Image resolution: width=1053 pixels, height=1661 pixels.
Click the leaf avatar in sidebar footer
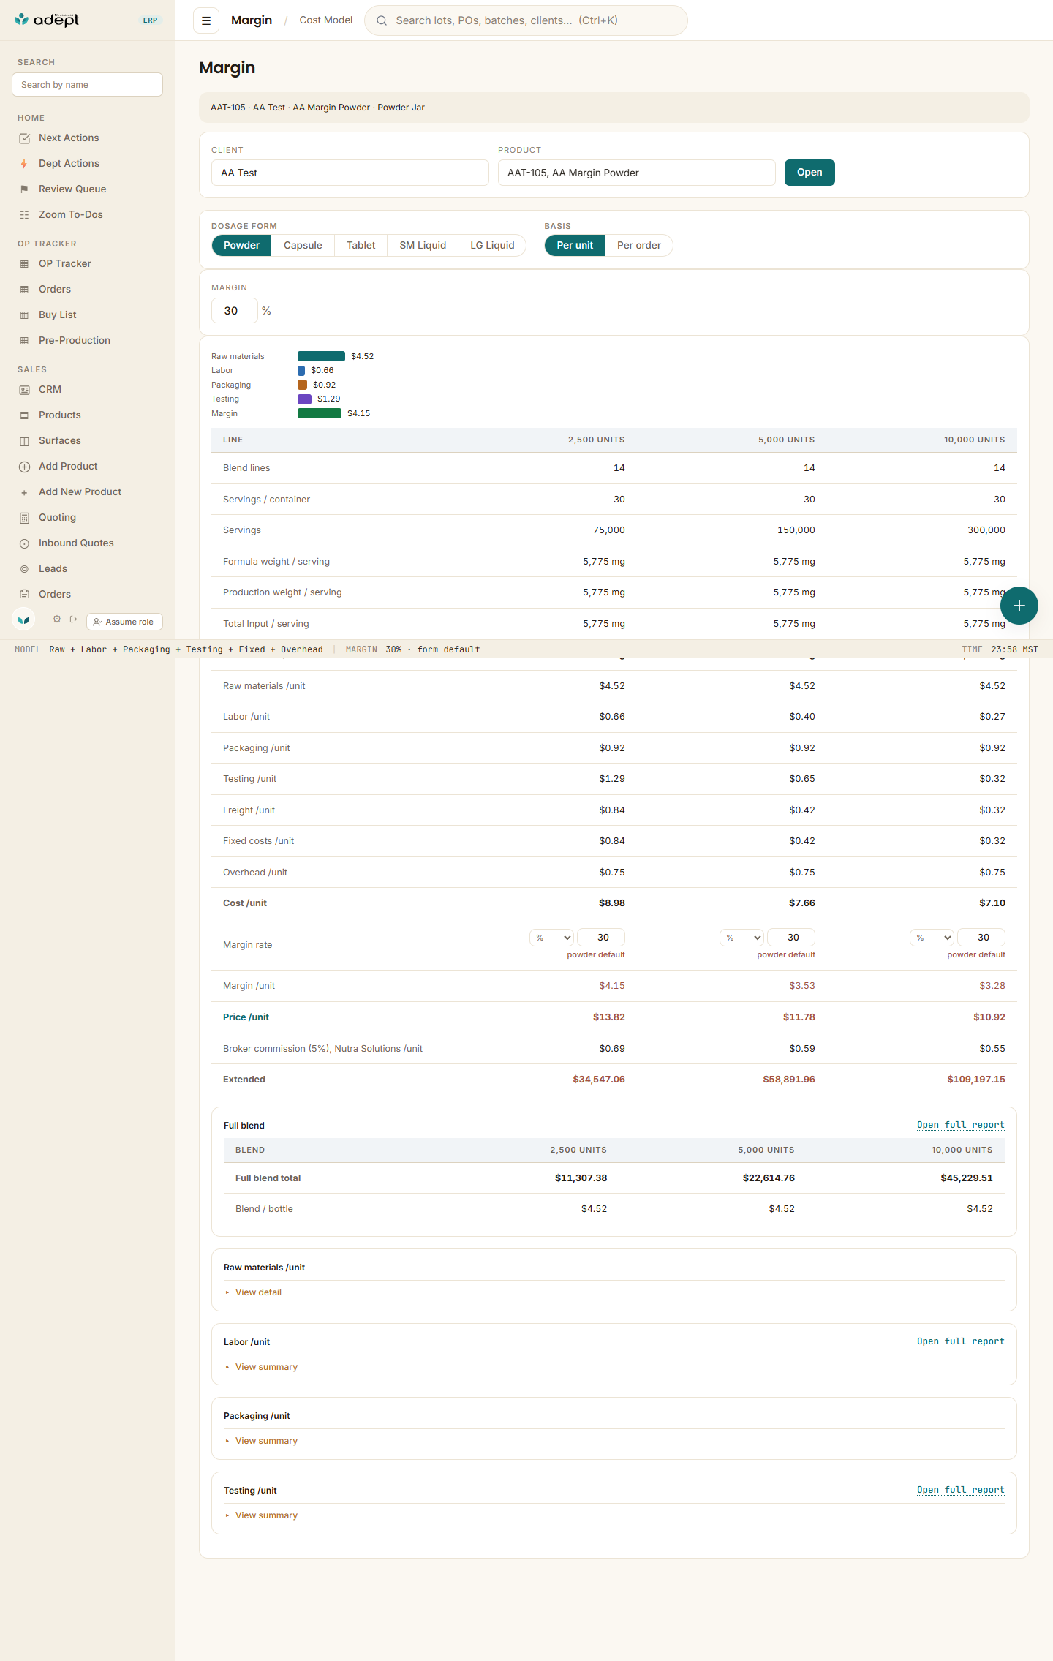click(23, 619)
